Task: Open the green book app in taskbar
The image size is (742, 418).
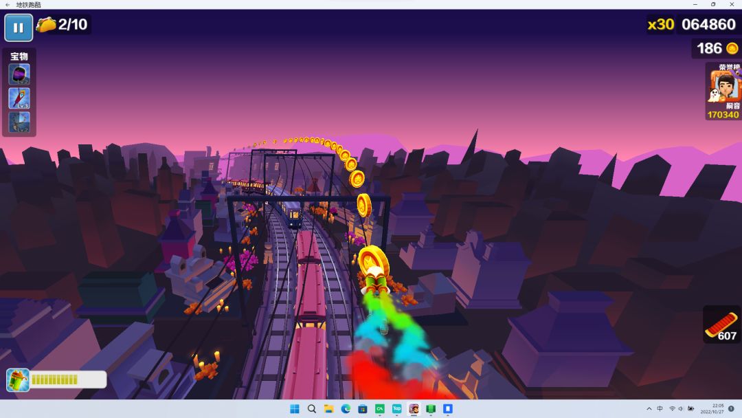Action: [431, 408]
